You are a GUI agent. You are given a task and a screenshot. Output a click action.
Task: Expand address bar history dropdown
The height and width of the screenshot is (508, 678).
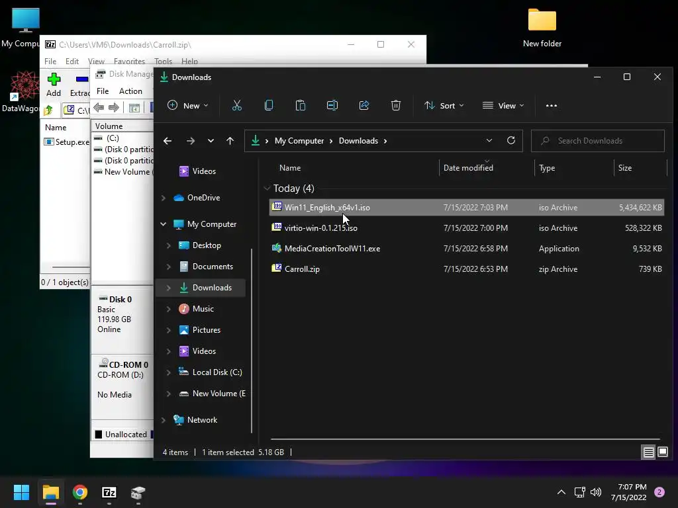coord(489,140)
